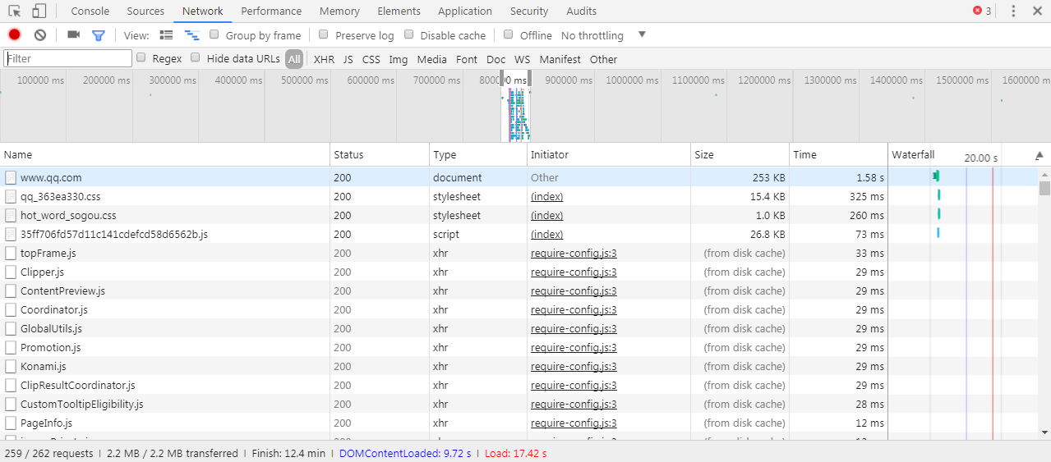Switch to the Sources tab
1051x462 pixels.
[x=145, y=11]
